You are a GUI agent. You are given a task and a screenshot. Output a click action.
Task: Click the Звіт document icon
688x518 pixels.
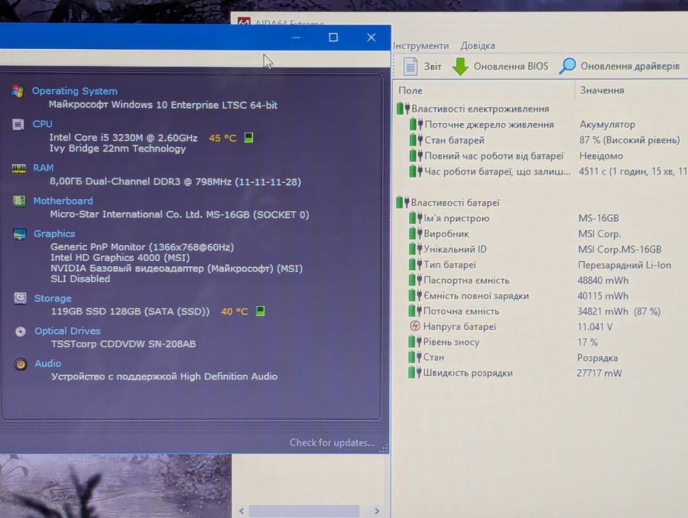point(411,67)
